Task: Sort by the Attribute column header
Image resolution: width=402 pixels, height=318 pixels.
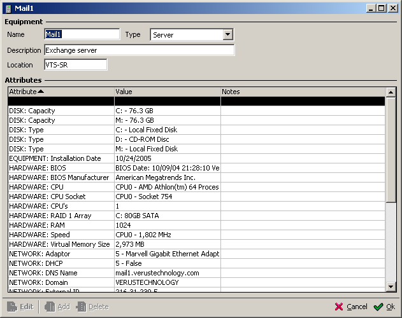Action: (61, 92)
